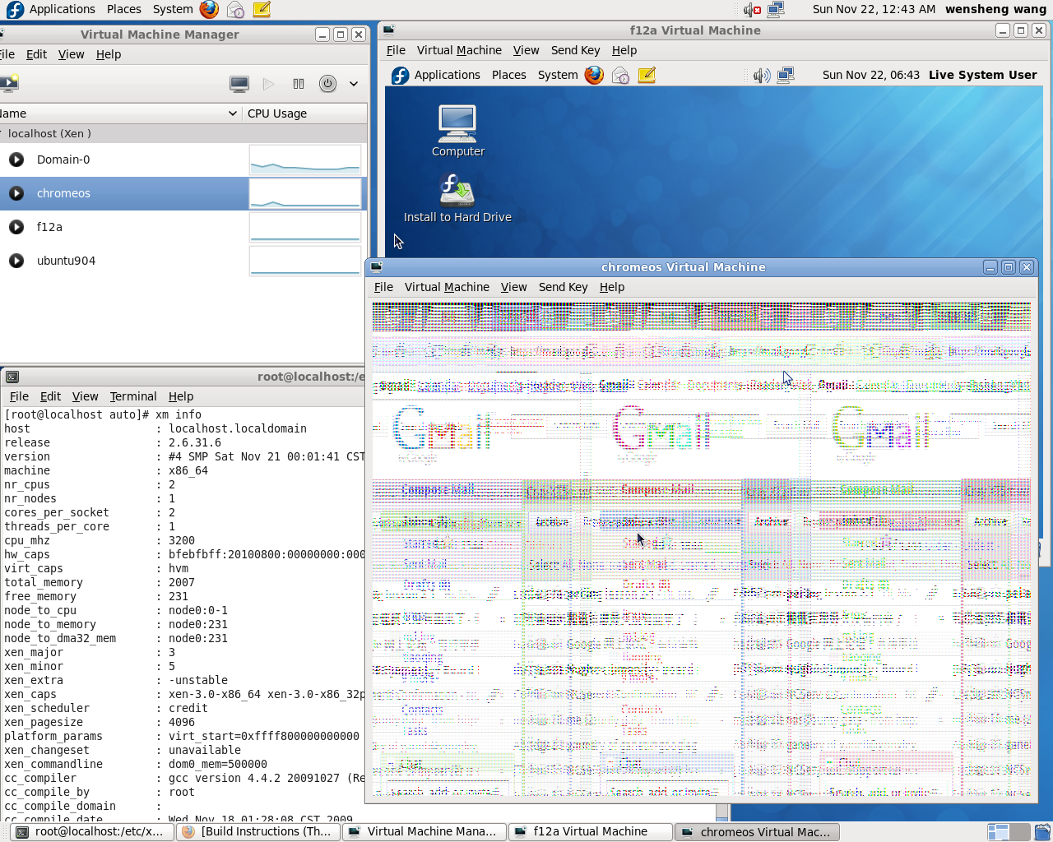Click the Domain-0 running state icon
The height and width of the screenshot is (842, 1053).
click(x=16, y=160)
